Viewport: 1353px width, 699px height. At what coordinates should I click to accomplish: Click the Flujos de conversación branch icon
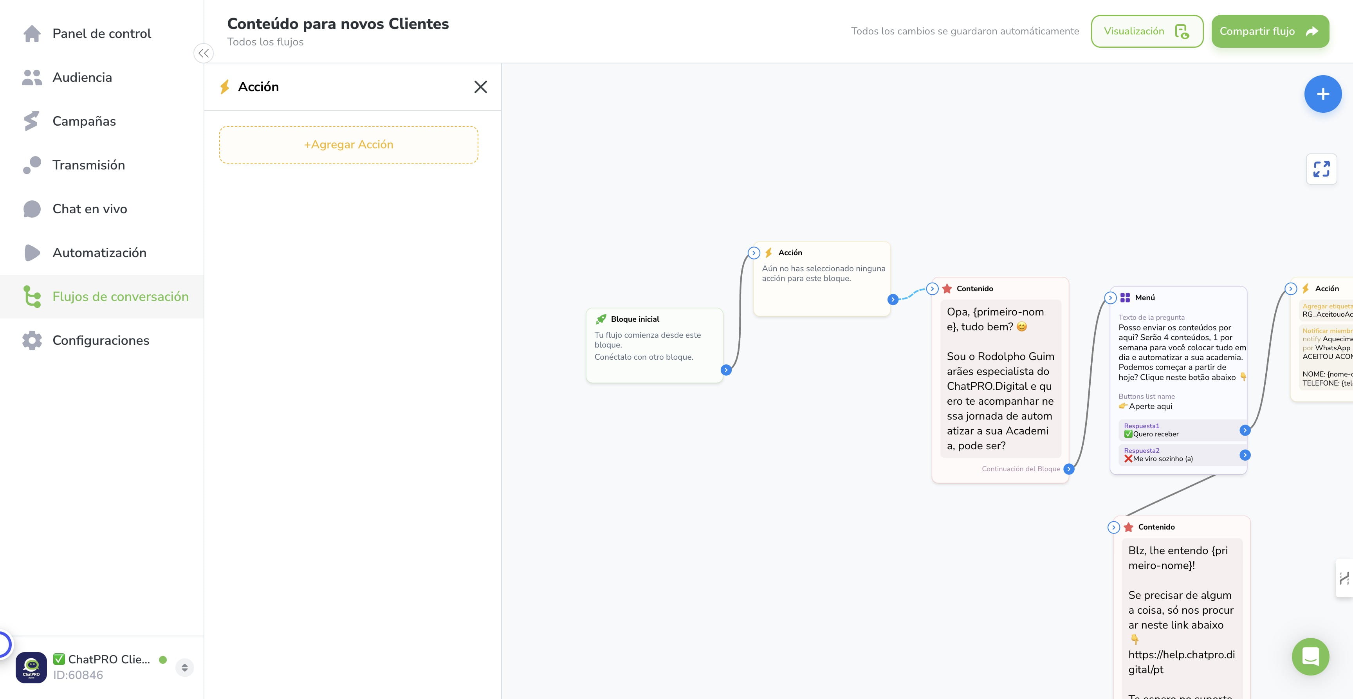pyautogui.click(x=32, y=296)
